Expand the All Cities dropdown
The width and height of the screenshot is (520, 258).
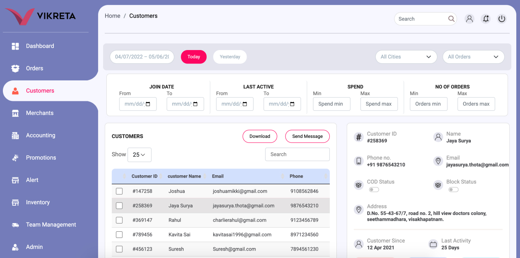(406, 57)
